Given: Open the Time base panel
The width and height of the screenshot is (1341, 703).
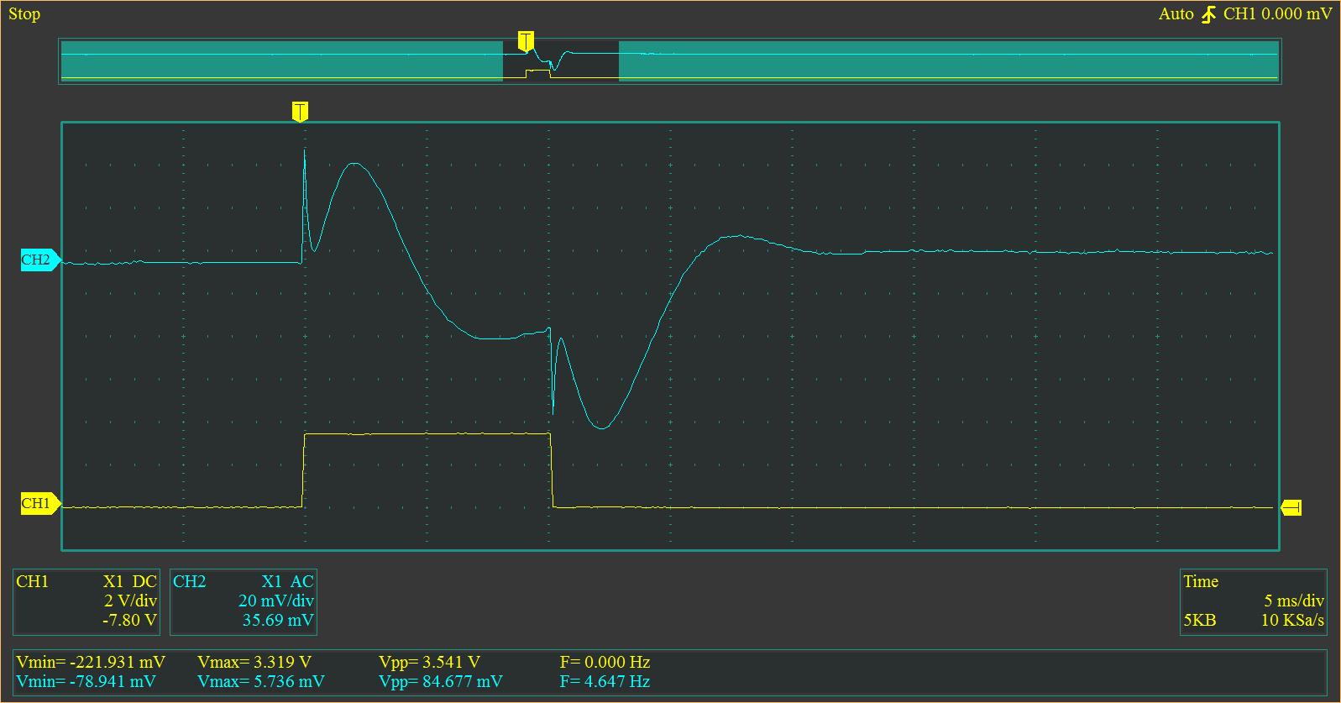Looking at the screenshot, I should tap(1253, 602).
